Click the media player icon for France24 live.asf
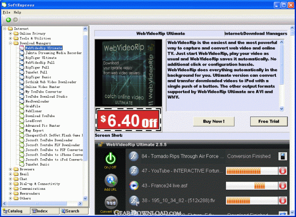 [133, 186]
